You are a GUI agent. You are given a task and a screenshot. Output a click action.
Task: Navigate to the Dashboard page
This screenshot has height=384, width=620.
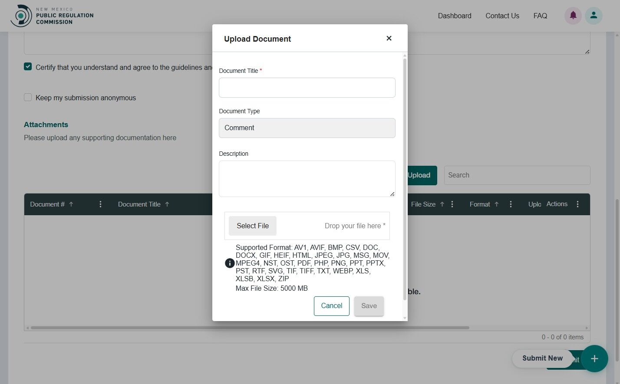click(455, 16)
